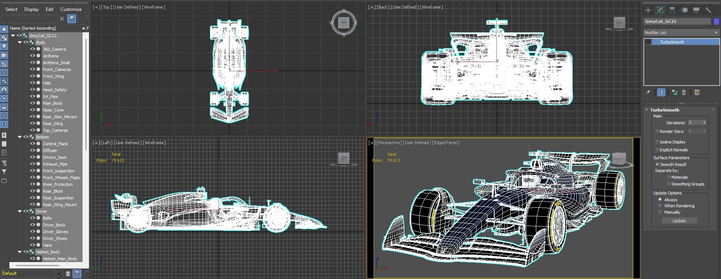The image size is (721, 279).
Task: Collapse the Body group in explorer
Action: 20,42
